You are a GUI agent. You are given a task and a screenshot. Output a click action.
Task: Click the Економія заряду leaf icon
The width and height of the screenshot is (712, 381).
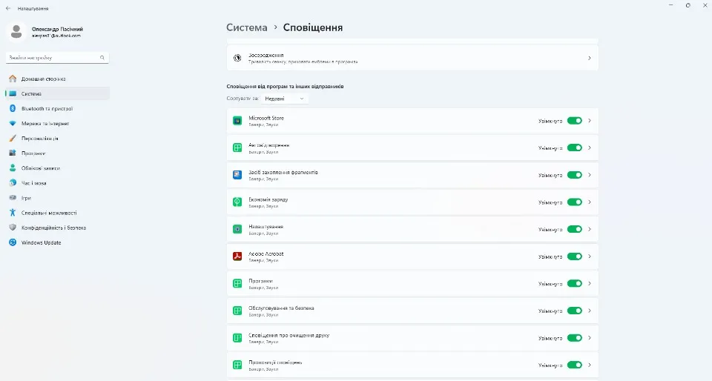[237, 202]
